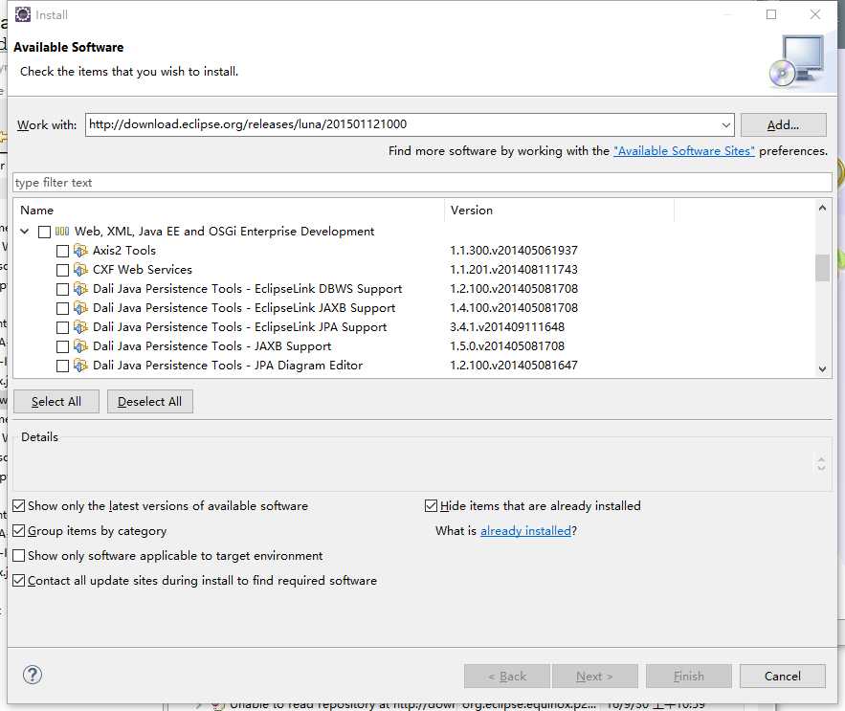Check the CXF Web Services checkbox
Image resolution: width=845 pixels, height=711 pixels.
[x=62, y=270]
